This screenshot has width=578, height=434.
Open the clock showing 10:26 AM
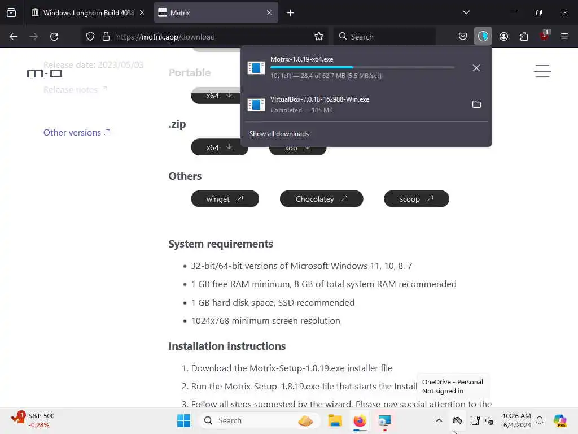click(516, 420)
